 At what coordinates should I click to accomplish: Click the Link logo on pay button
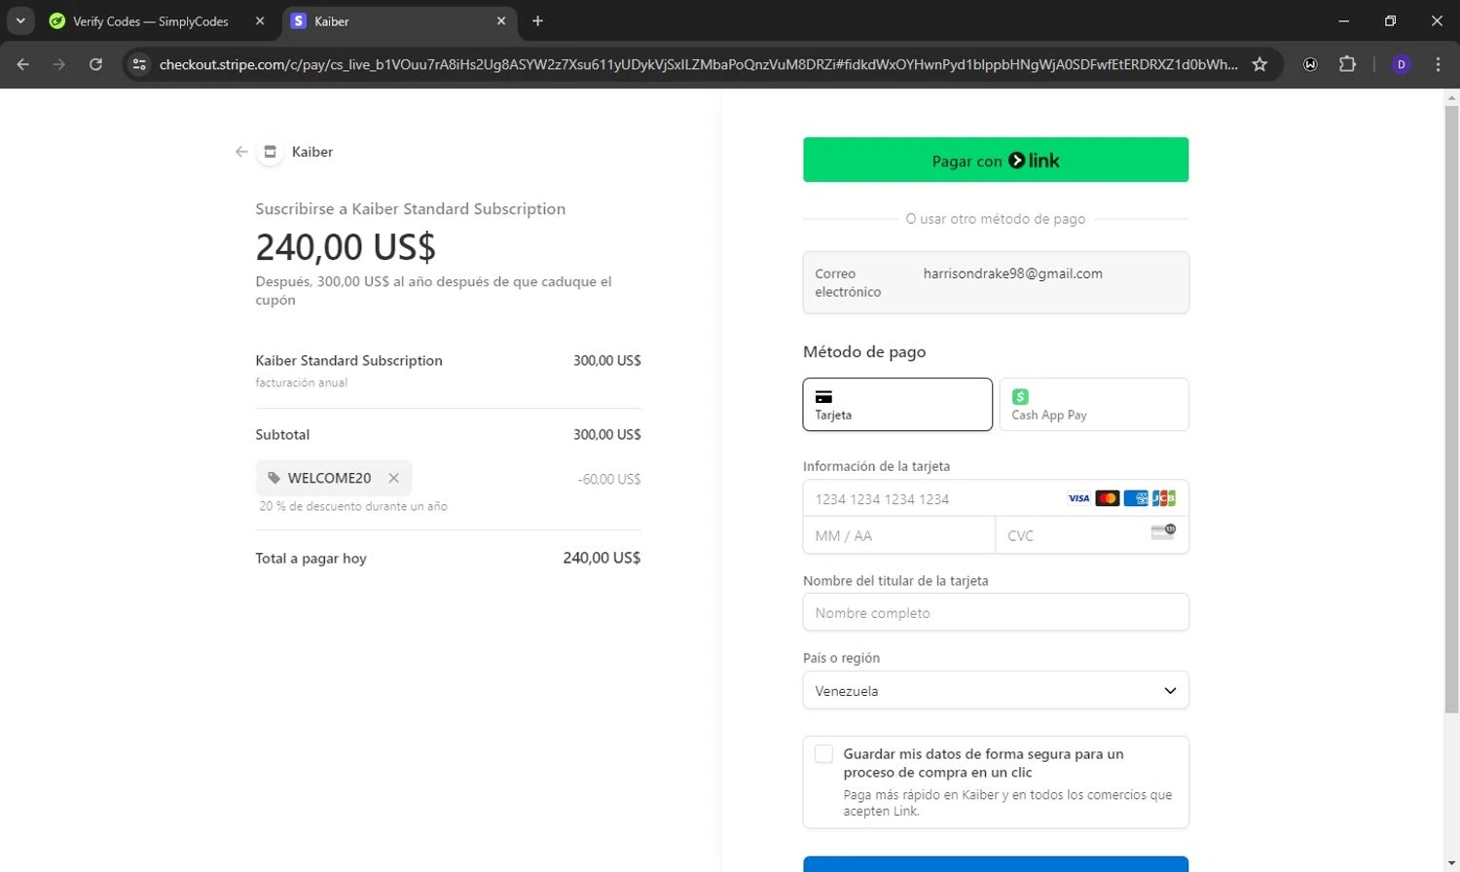[x=1034, y=161]
